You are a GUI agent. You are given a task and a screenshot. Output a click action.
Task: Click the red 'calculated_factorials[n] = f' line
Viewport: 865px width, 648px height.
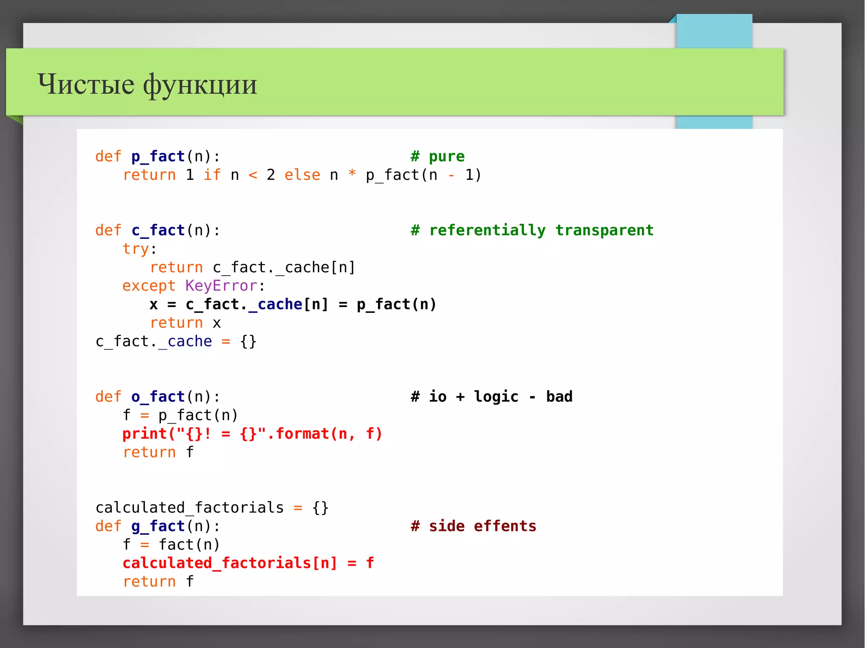pyautogui.click(x=248, y=563)
